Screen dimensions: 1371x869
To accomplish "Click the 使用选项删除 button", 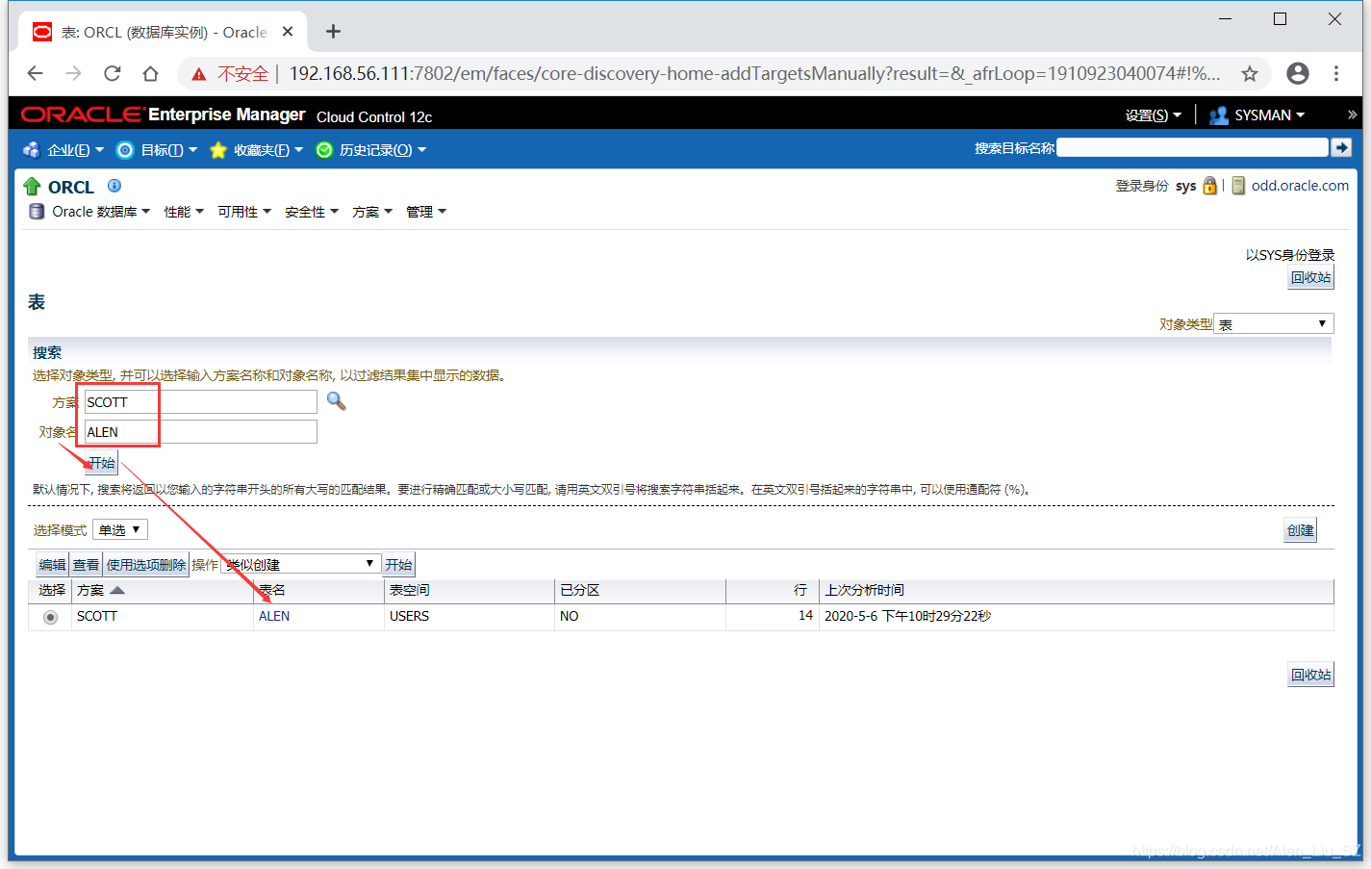I will (x=146, y=565).
